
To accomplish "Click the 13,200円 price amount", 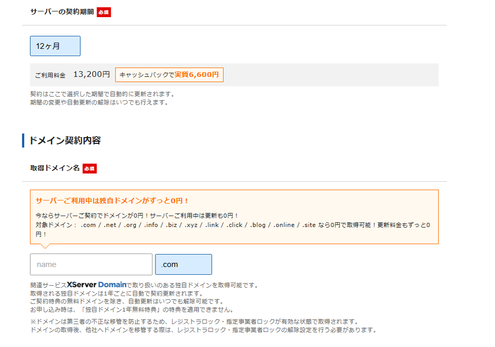I will pyautogui.click(x=92, y=75).
